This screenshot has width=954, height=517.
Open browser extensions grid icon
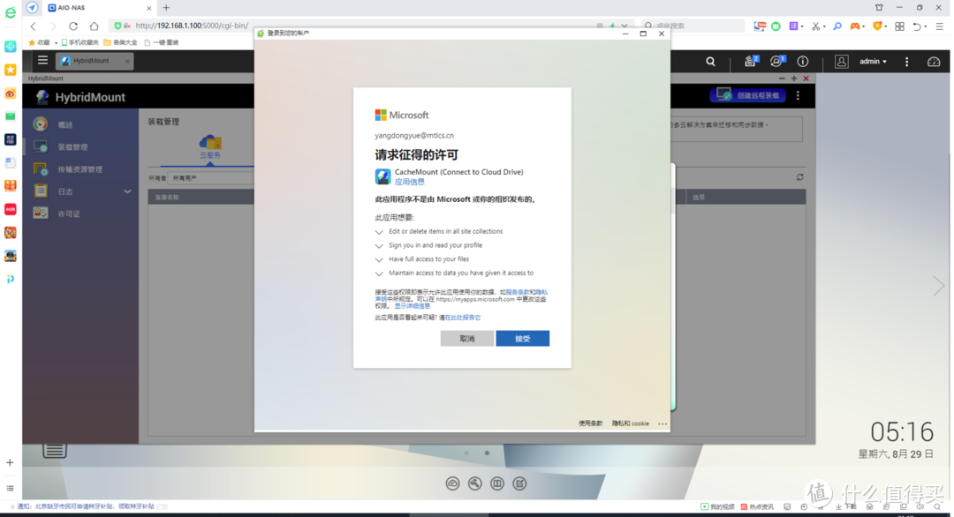(899, 26)
